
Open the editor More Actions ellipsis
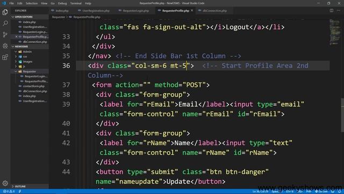339,11
